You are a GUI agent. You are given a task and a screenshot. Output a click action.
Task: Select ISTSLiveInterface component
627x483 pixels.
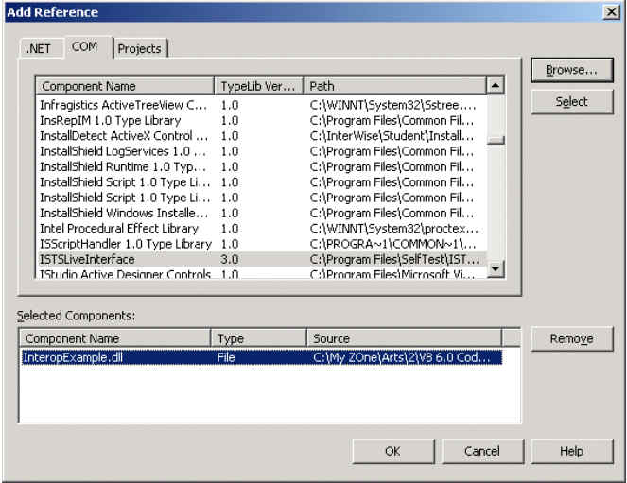click(x=262, y=259)
